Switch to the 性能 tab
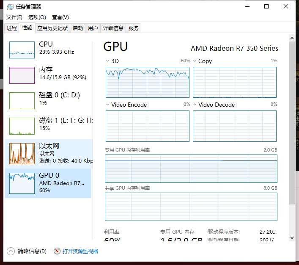This screenshot has width=299, height=265. point(27,28)
